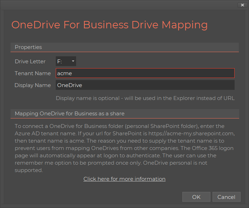Click the 'Display name is optional' hint text
Screen dimensions: 249x208
[x=145, y=98]
